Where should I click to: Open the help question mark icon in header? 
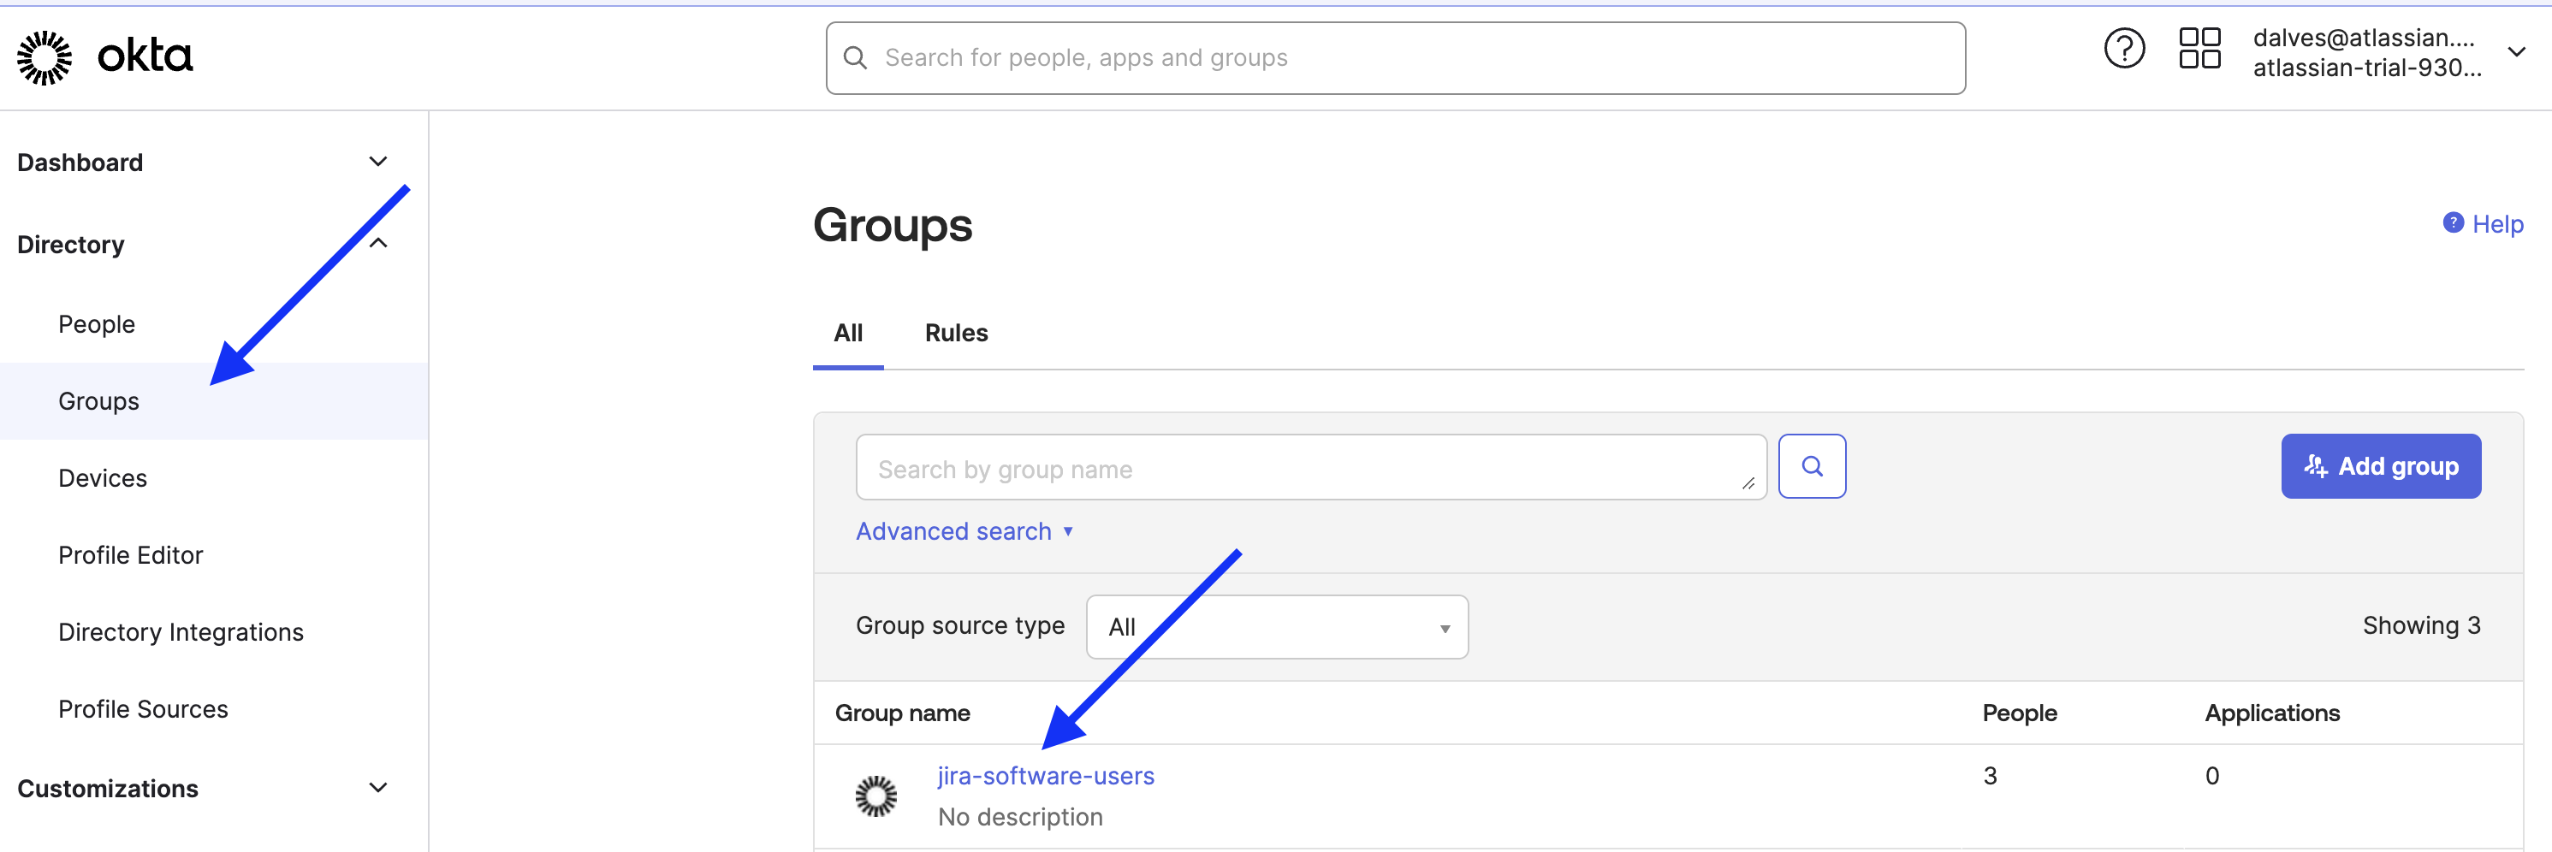(2124, 49)
